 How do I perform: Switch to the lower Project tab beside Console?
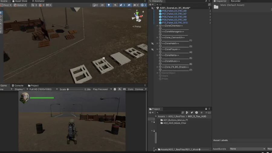click(33, 86)
